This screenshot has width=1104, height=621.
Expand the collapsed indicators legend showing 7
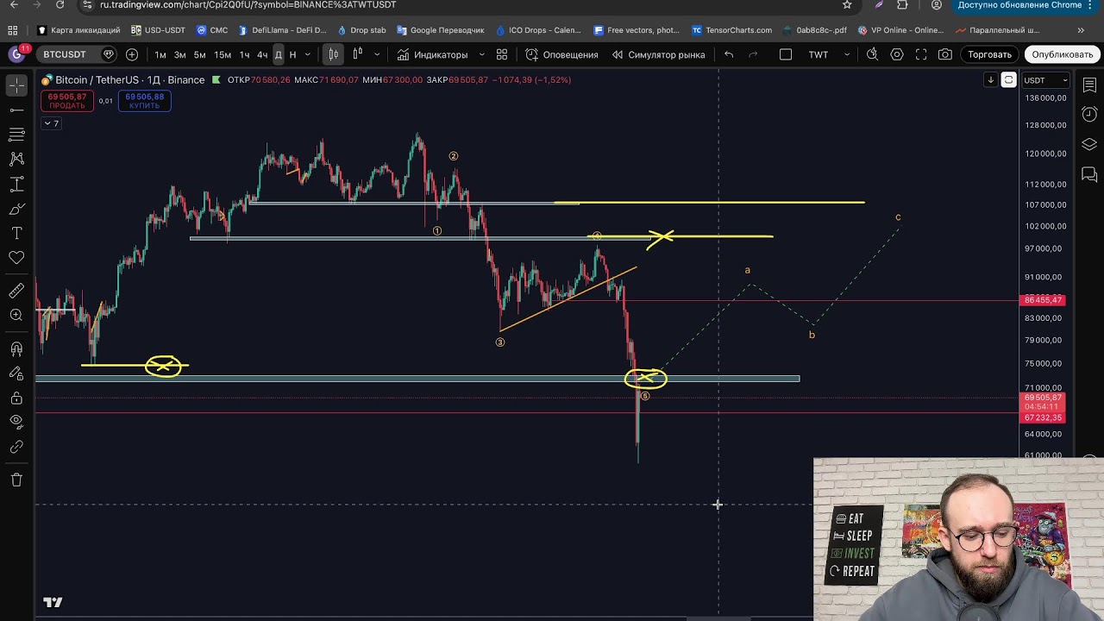tap(51, 123)
